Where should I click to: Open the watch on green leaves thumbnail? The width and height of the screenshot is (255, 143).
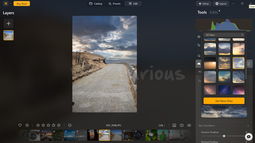(x=151, y=135)
